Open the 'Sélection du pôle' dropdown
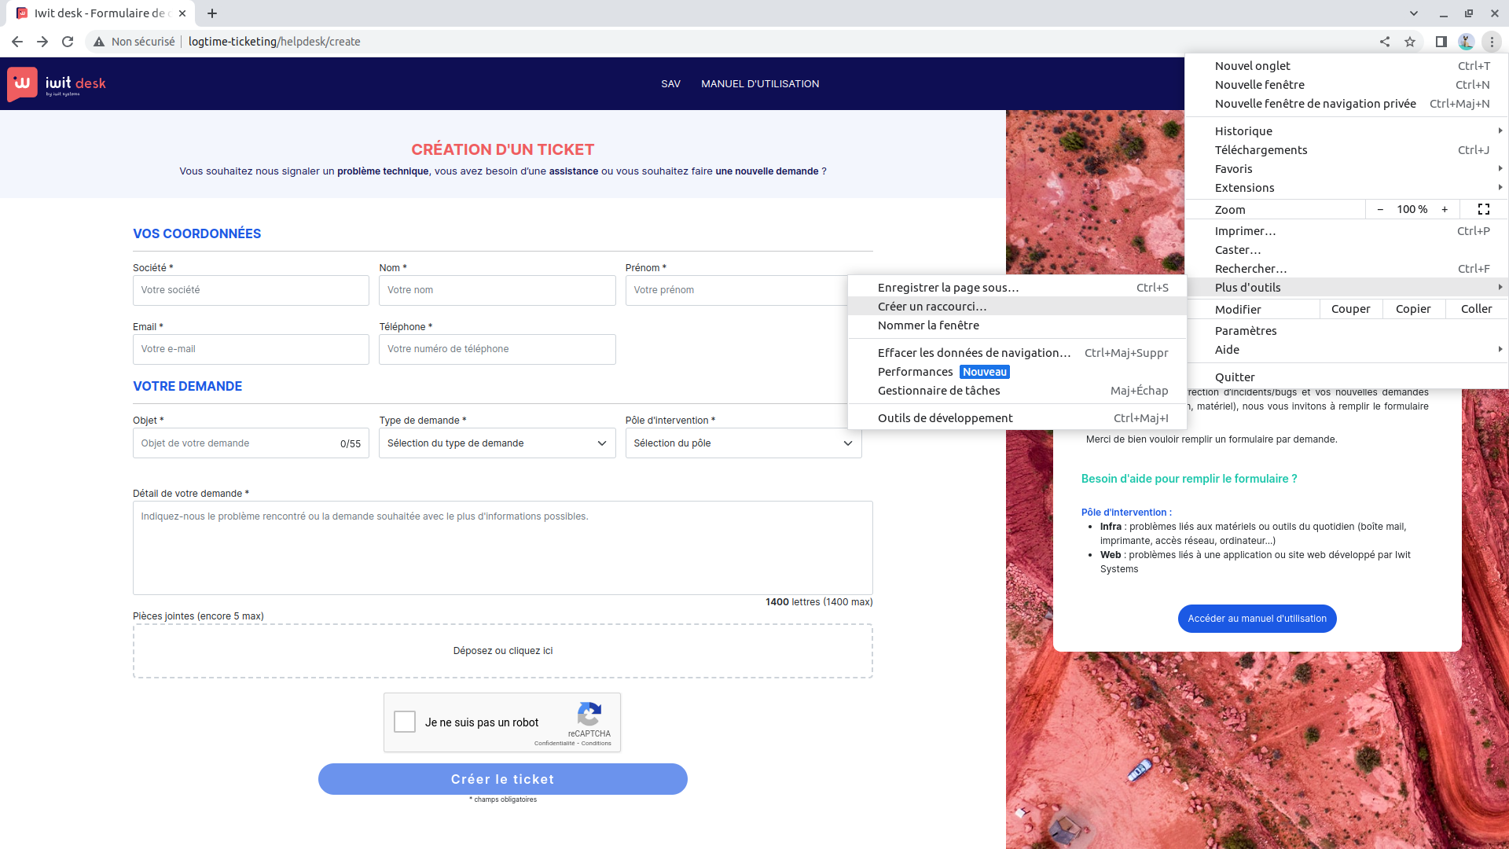 point(743,443)
